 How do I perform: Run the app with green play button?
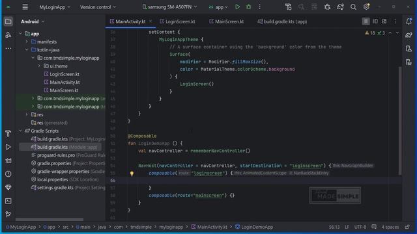coord(237,7)
